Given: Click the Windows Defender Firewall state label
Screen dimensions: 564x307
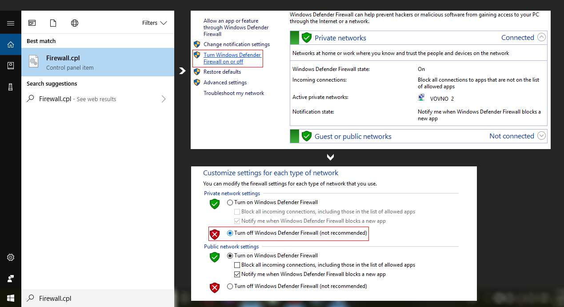Looking at the screenshot, I should click(331, 69).
